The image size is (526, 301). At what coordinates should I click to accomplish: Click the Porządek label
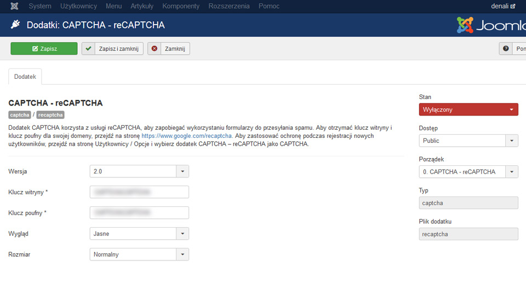(x=431, y=159)
